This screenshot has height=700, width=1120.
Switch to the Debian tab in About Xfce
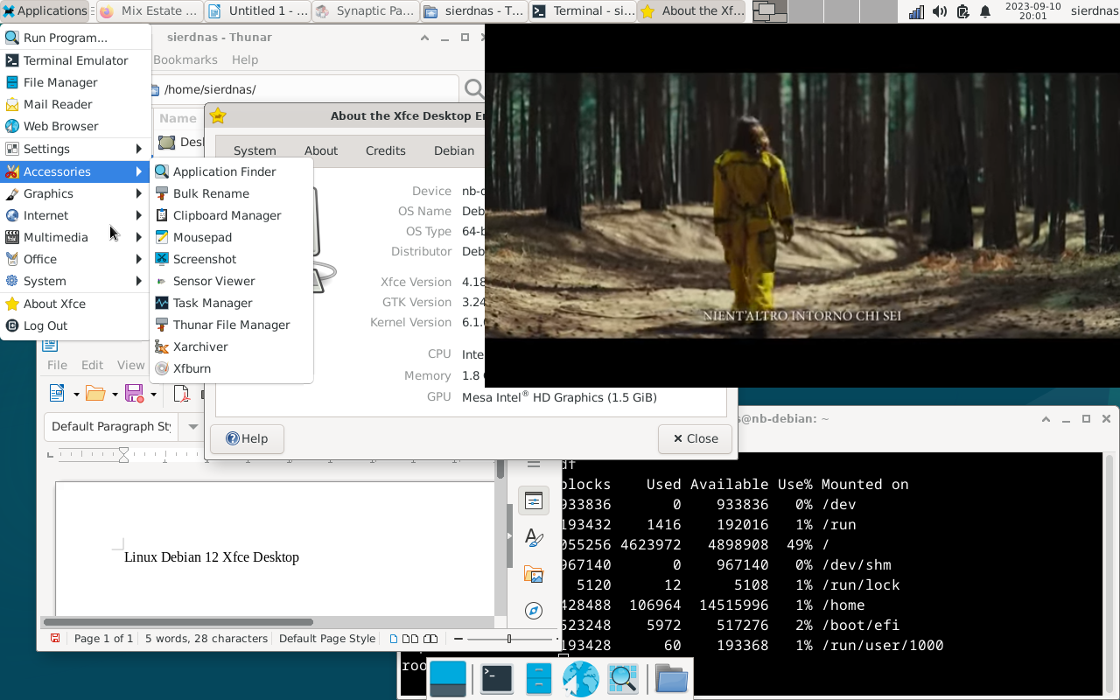pos(454,150)
